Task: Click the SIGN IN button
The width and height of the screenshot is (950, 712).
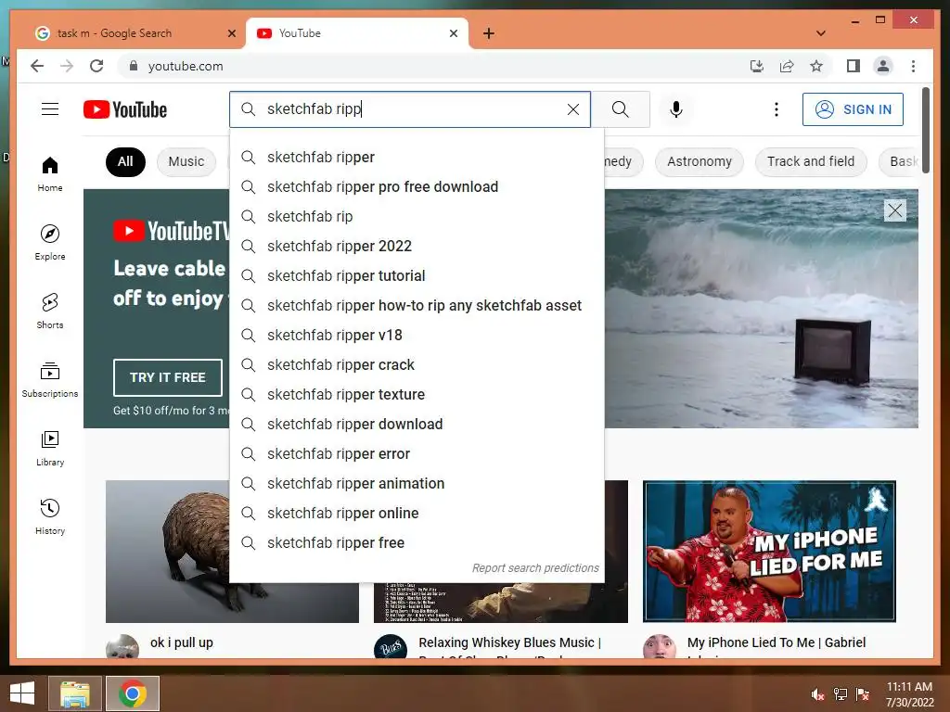Action: pyautogui.click(x=853, y=109)
